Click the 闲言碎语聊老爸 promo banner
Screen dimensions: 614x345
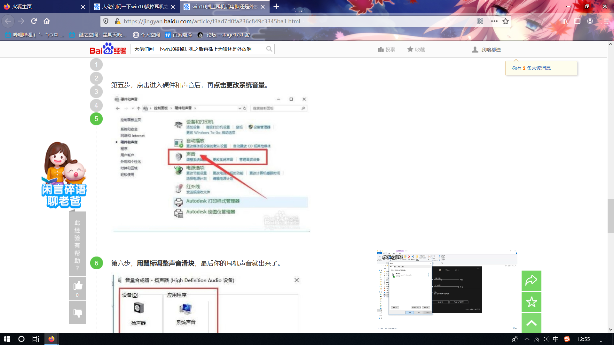(x=64, y=175)
